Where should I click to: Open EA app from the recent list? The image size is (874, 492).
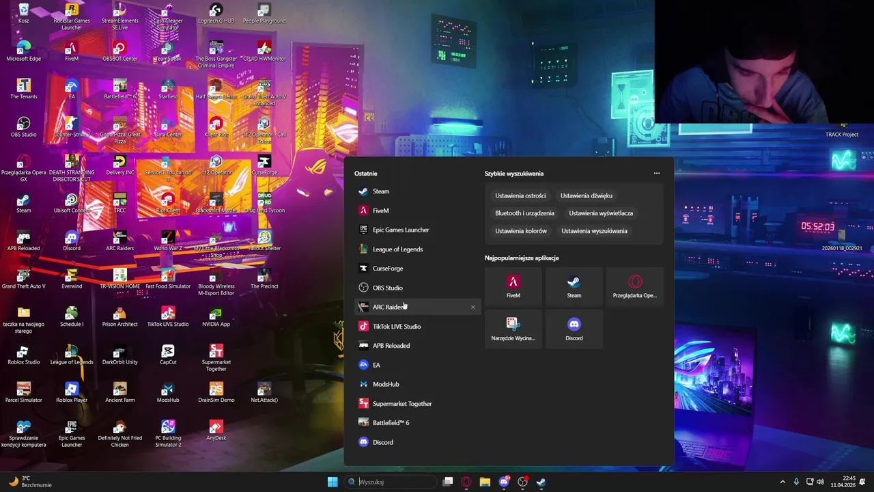click(417, 365)
